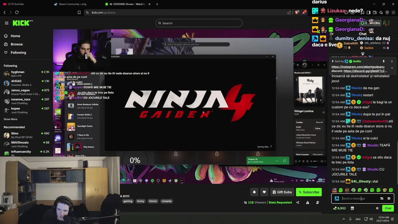The image size is (398, 224).
Task: Send message with the Chat button
Action: pyautogui.click(x=388, y=208)
